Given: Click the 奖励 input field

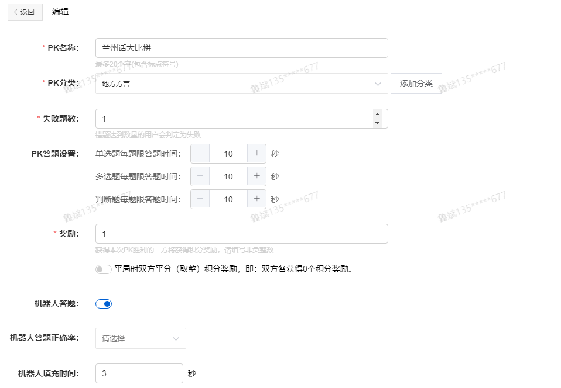Looking at the screenshot, I should click(241, 234).
